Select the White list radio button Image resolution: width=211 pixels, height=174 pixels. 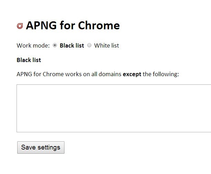[x=89, y=45]
